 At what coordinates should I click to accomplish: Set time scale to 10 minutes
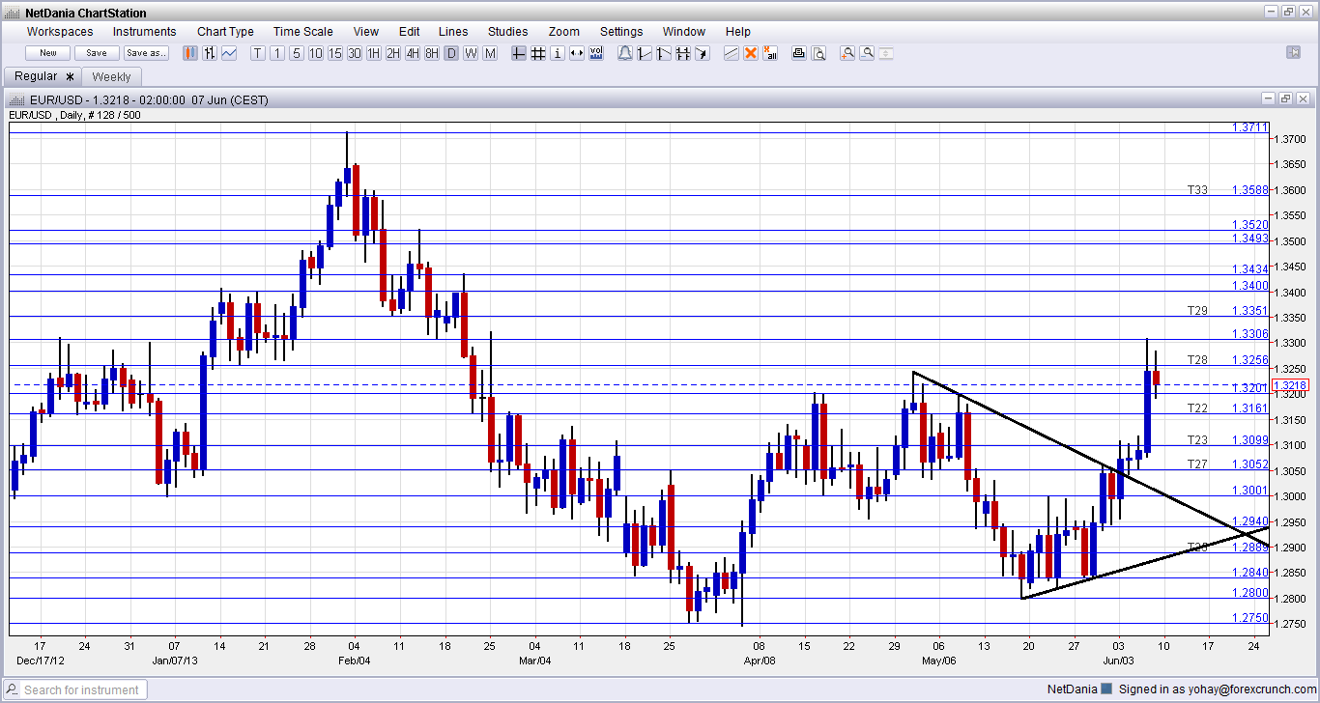[x=316, y=53]
